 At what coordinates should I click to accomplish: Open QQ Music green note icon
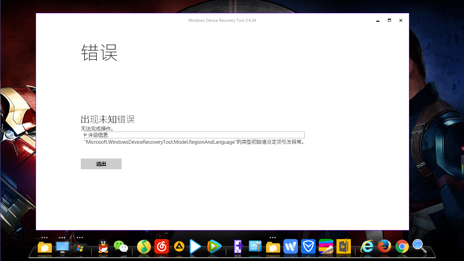point(144,247)
